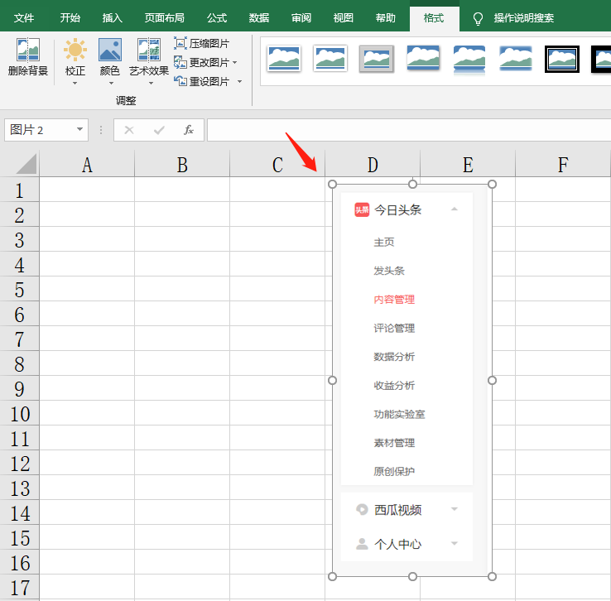
Task: Click 压缩图片 compress pictures
Action: tap(201, 43)
